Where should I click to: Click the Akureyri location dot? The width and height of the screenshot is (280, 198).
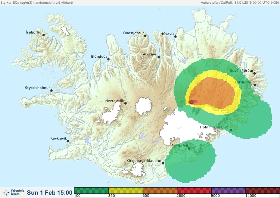(x=159, y=57)
